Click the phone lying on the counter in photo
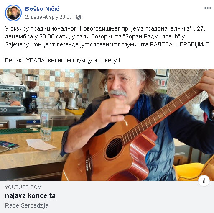Image resolution: width=214 pixels, height=213 pixels. pyautogui.click(x=9, y=145)
